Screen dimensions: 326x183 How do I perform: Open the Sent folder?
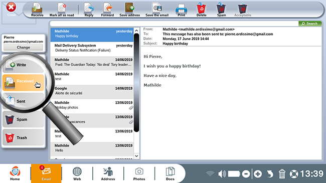pos(23,101)
